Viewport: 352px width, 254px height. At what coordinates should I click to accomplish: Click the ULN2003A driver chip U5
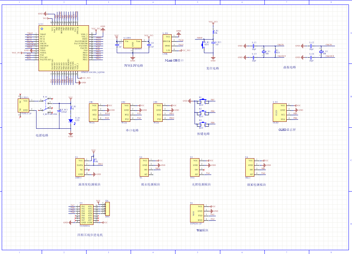point(86,214)
